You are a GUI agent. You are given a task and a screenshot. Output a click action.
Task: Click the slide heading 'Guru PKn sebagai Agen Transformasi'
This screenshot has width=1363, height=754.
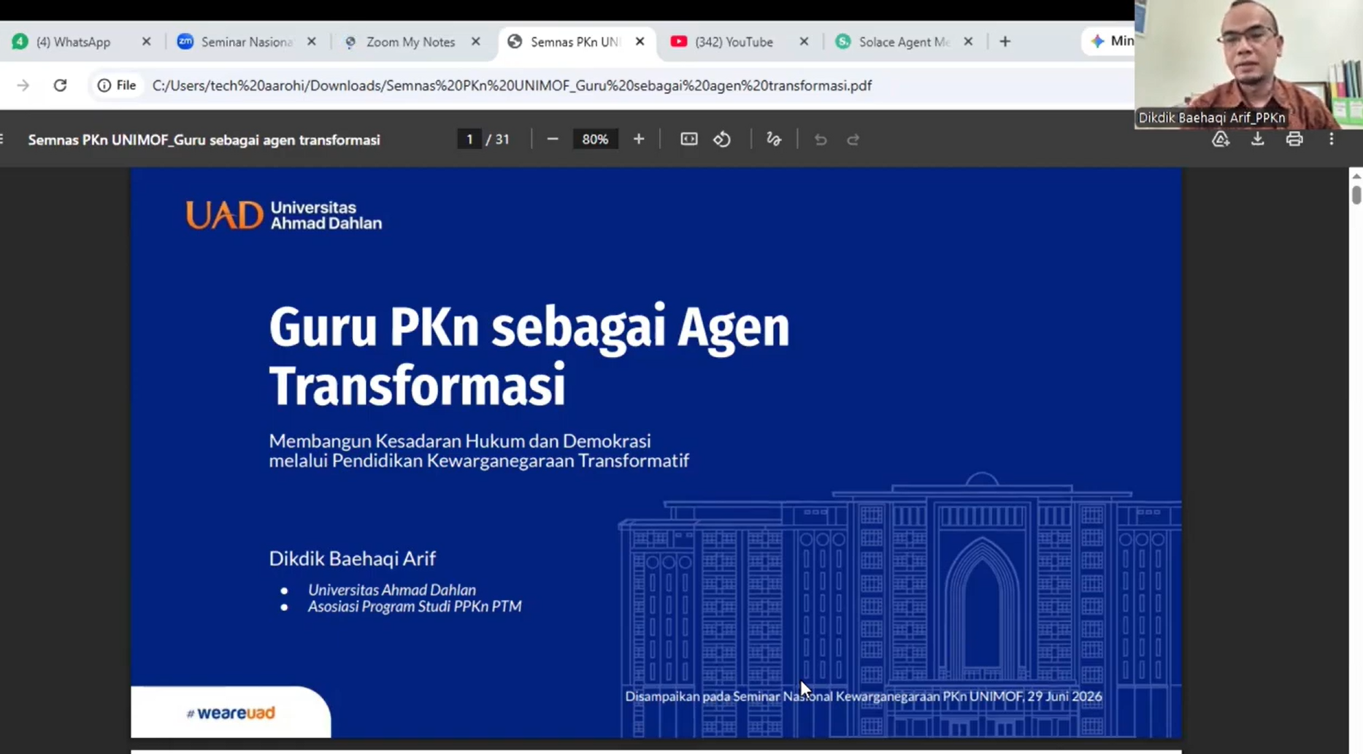pyautogui.click(x=529, y=355)
